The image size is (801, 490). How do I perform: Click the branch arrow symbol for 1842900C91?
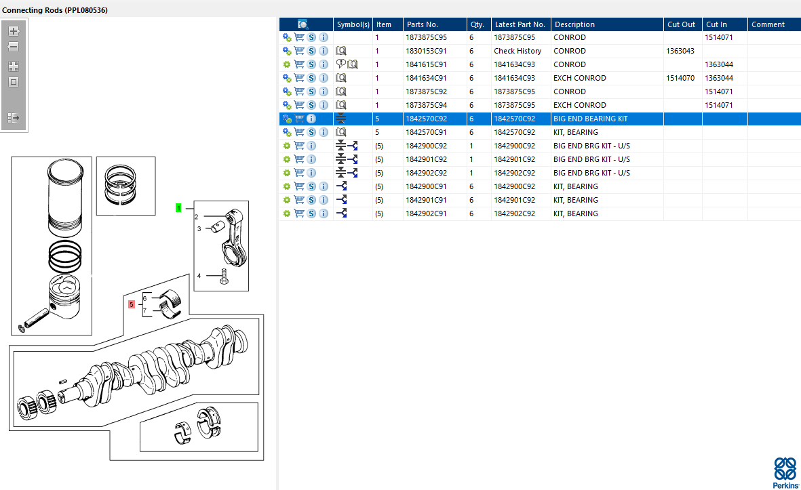(x=342, y=186)
